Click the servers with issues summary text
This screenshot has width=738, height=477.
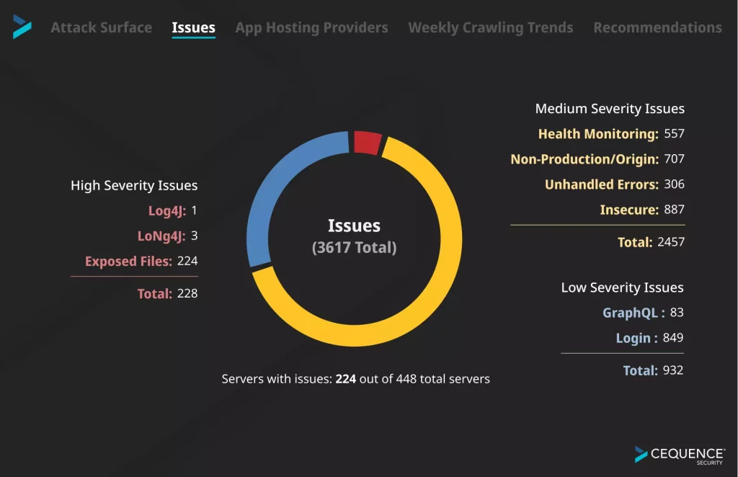[355, 378]
